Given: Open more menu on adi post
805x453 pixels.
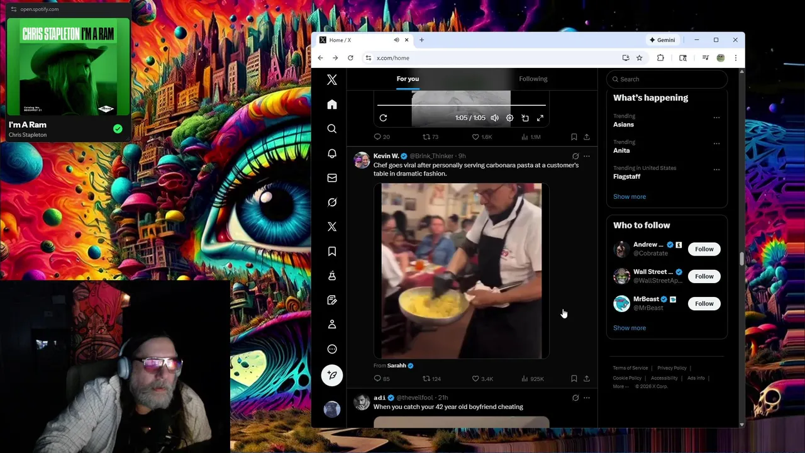Looking at the screenshot, I should click(x=587, y=398).
